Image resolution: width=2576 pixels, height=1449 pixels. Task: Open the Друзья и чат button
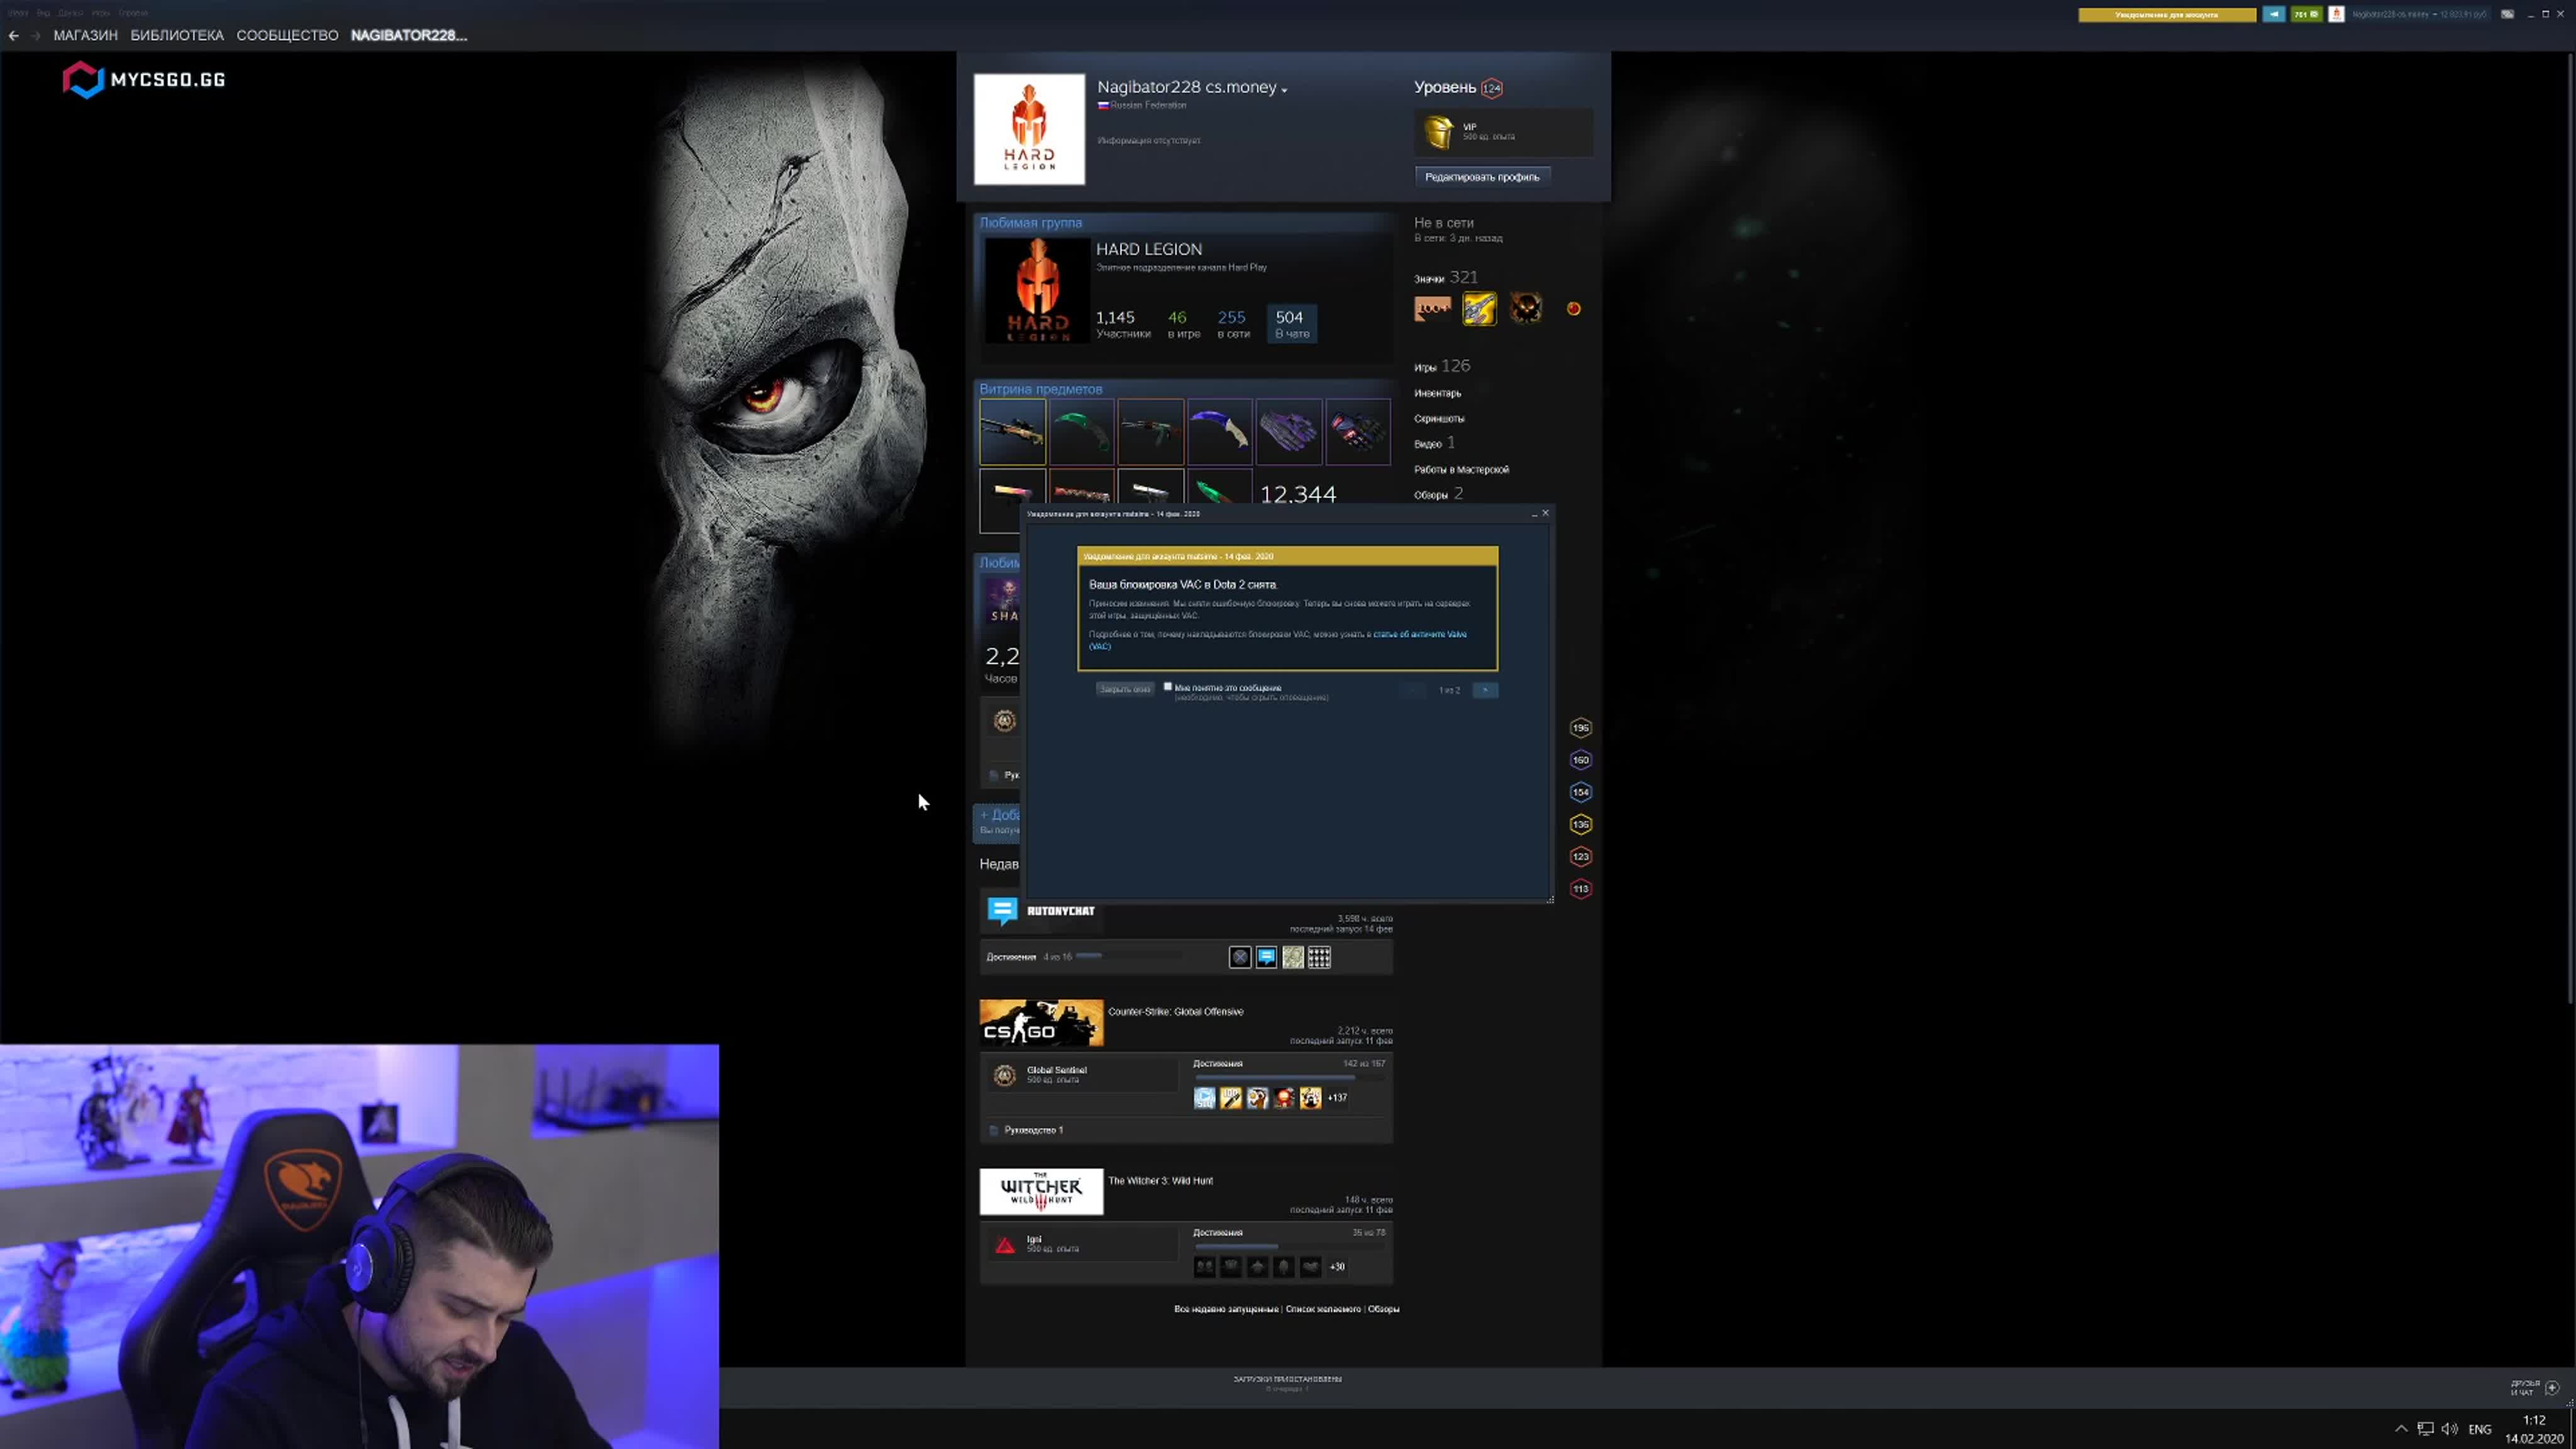coord(2536,1388)
